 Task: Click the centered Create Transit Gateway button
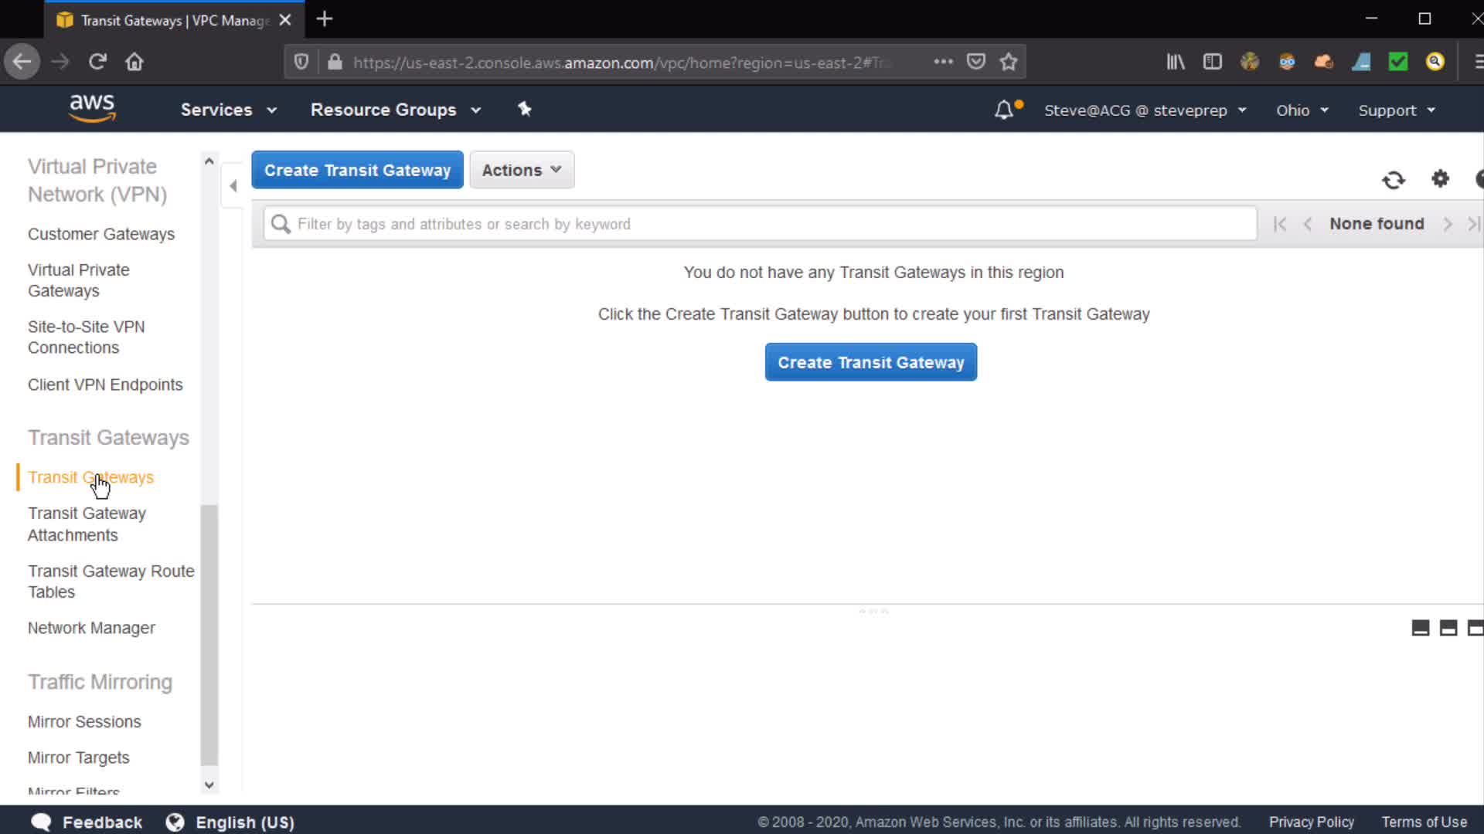pyautogui.click(x=870, y=362)
